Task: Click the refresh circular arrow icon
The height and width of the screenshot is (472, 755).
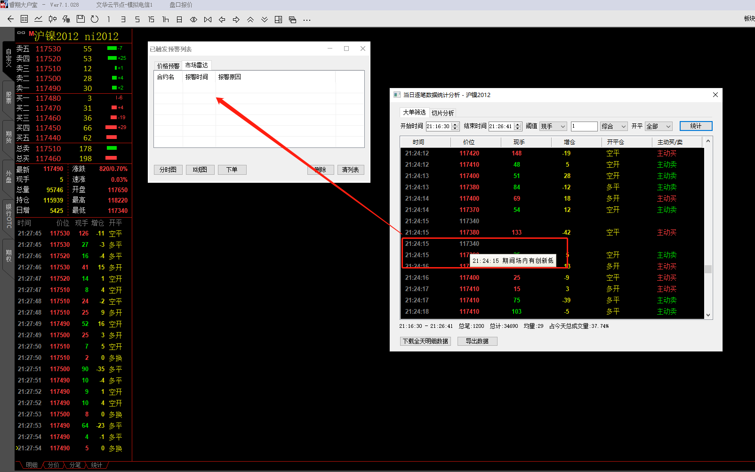Action: (x=95, y=19)
